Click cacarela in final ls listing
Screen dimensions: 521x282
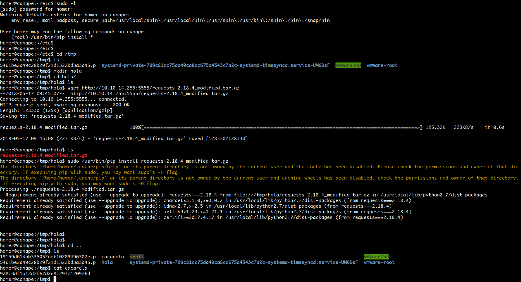(113, 257)
